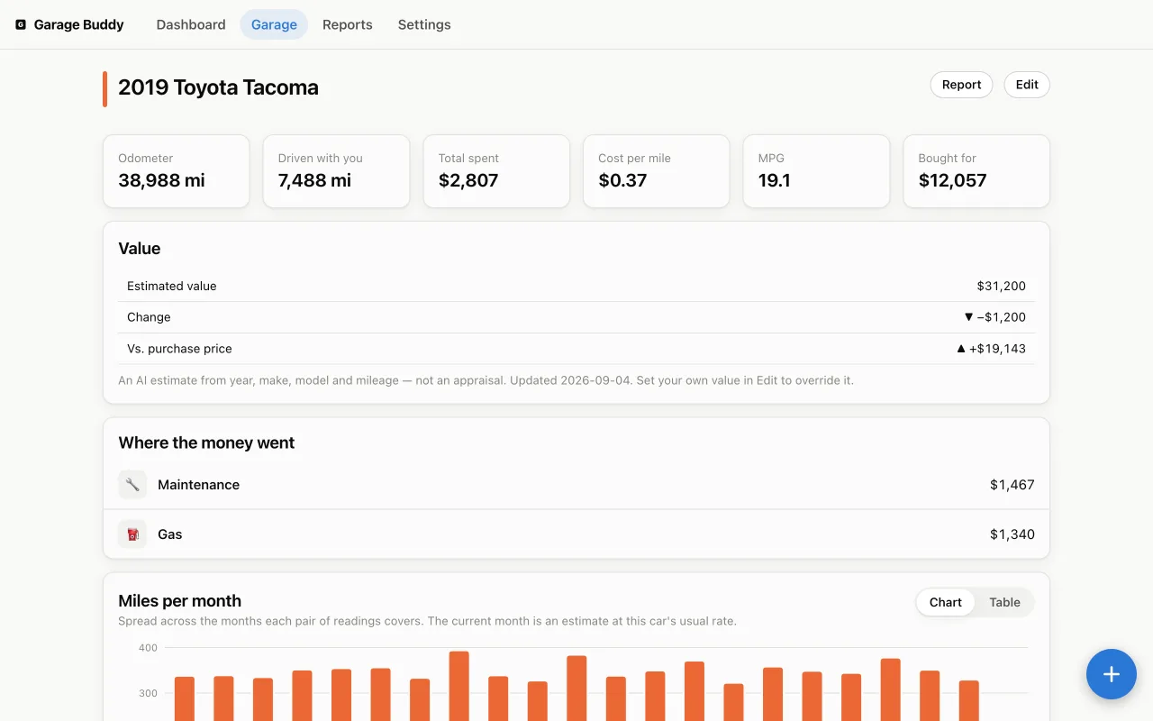Open the Gas spending row
The image size is (1153, 721).
pyautogui.click(x=576, y=534)
